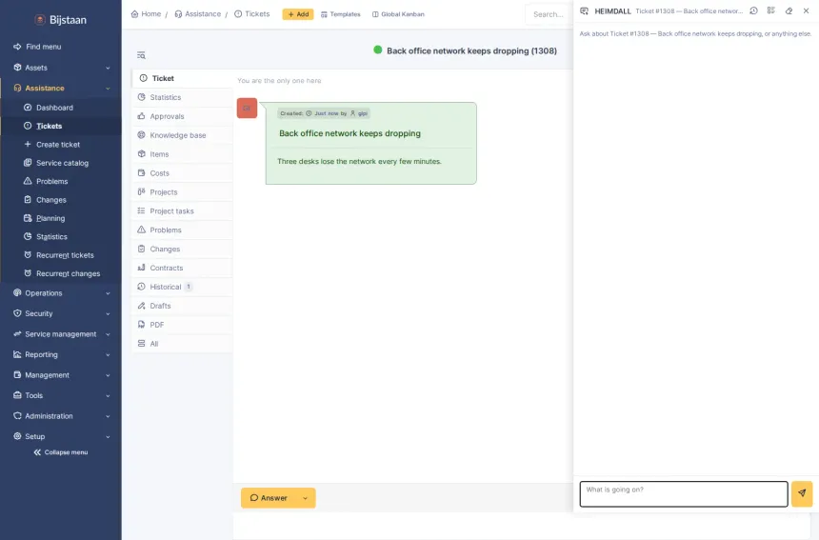Image resolution: width=819 pixels, height=540 pixels.
Task: Expand the Reporting menu chevron
Action: pyautogui.click(x=108, y=354)
